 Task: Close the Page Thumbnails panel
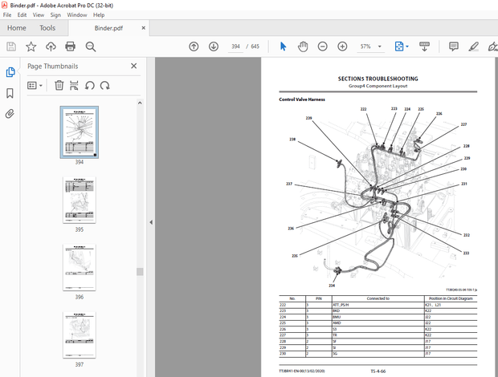pyautogui.click(x=133, y=66)
